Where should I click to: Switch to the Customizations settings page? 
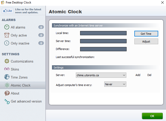(x=22, y=61)
